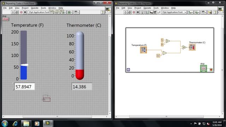Click Step Over icon in Block Diagram

[155, 12]
